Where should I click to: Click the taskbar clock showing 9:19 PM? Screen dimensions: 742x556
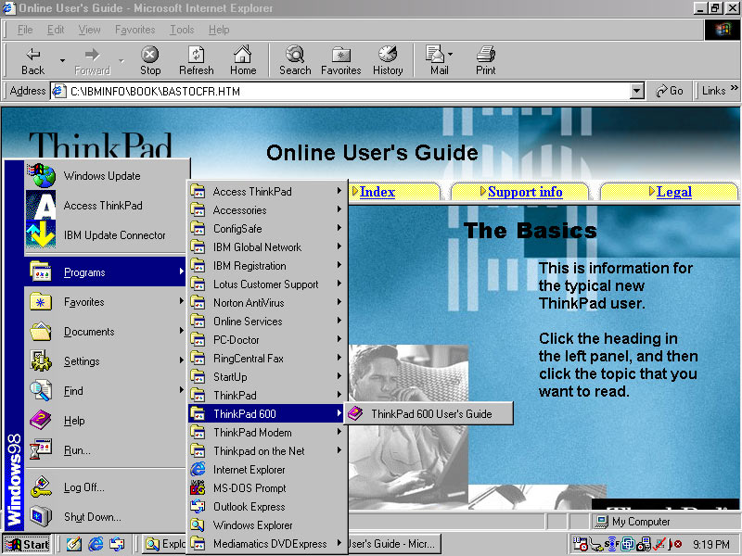click(x=710, y=544)
